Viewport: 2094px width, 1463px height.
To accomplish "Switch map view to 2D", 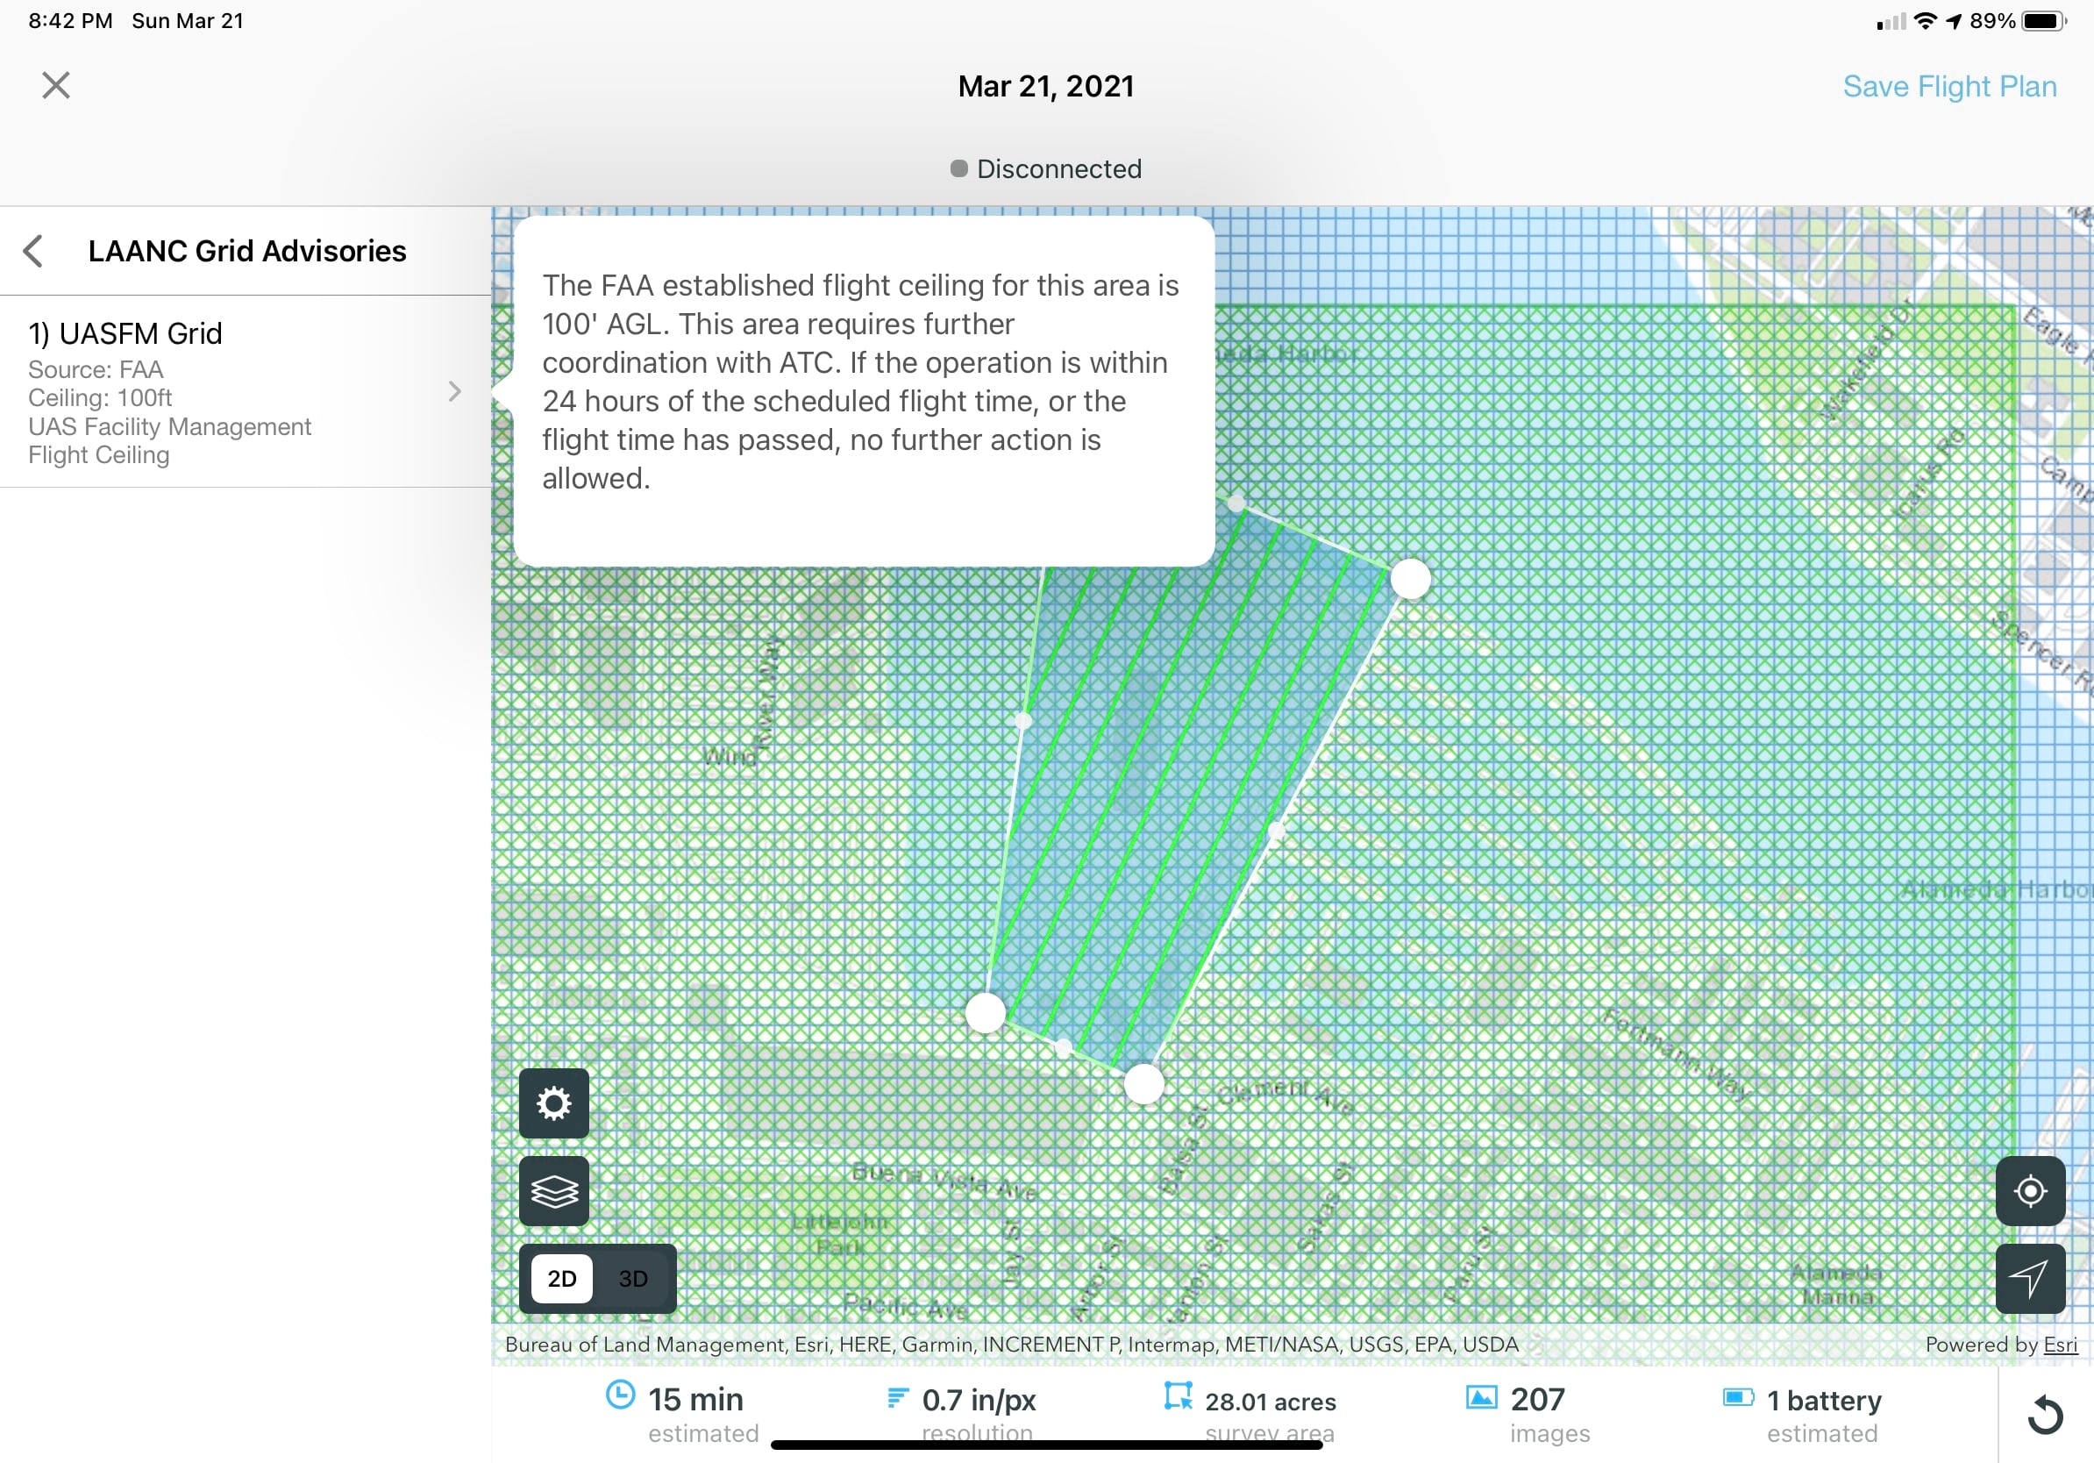I will point(562,1278).
